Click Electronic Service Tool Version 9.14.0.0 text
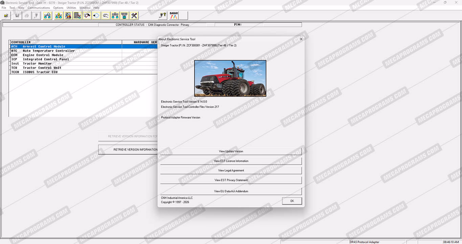Viewport: 462px width, 244px height. 184,102
